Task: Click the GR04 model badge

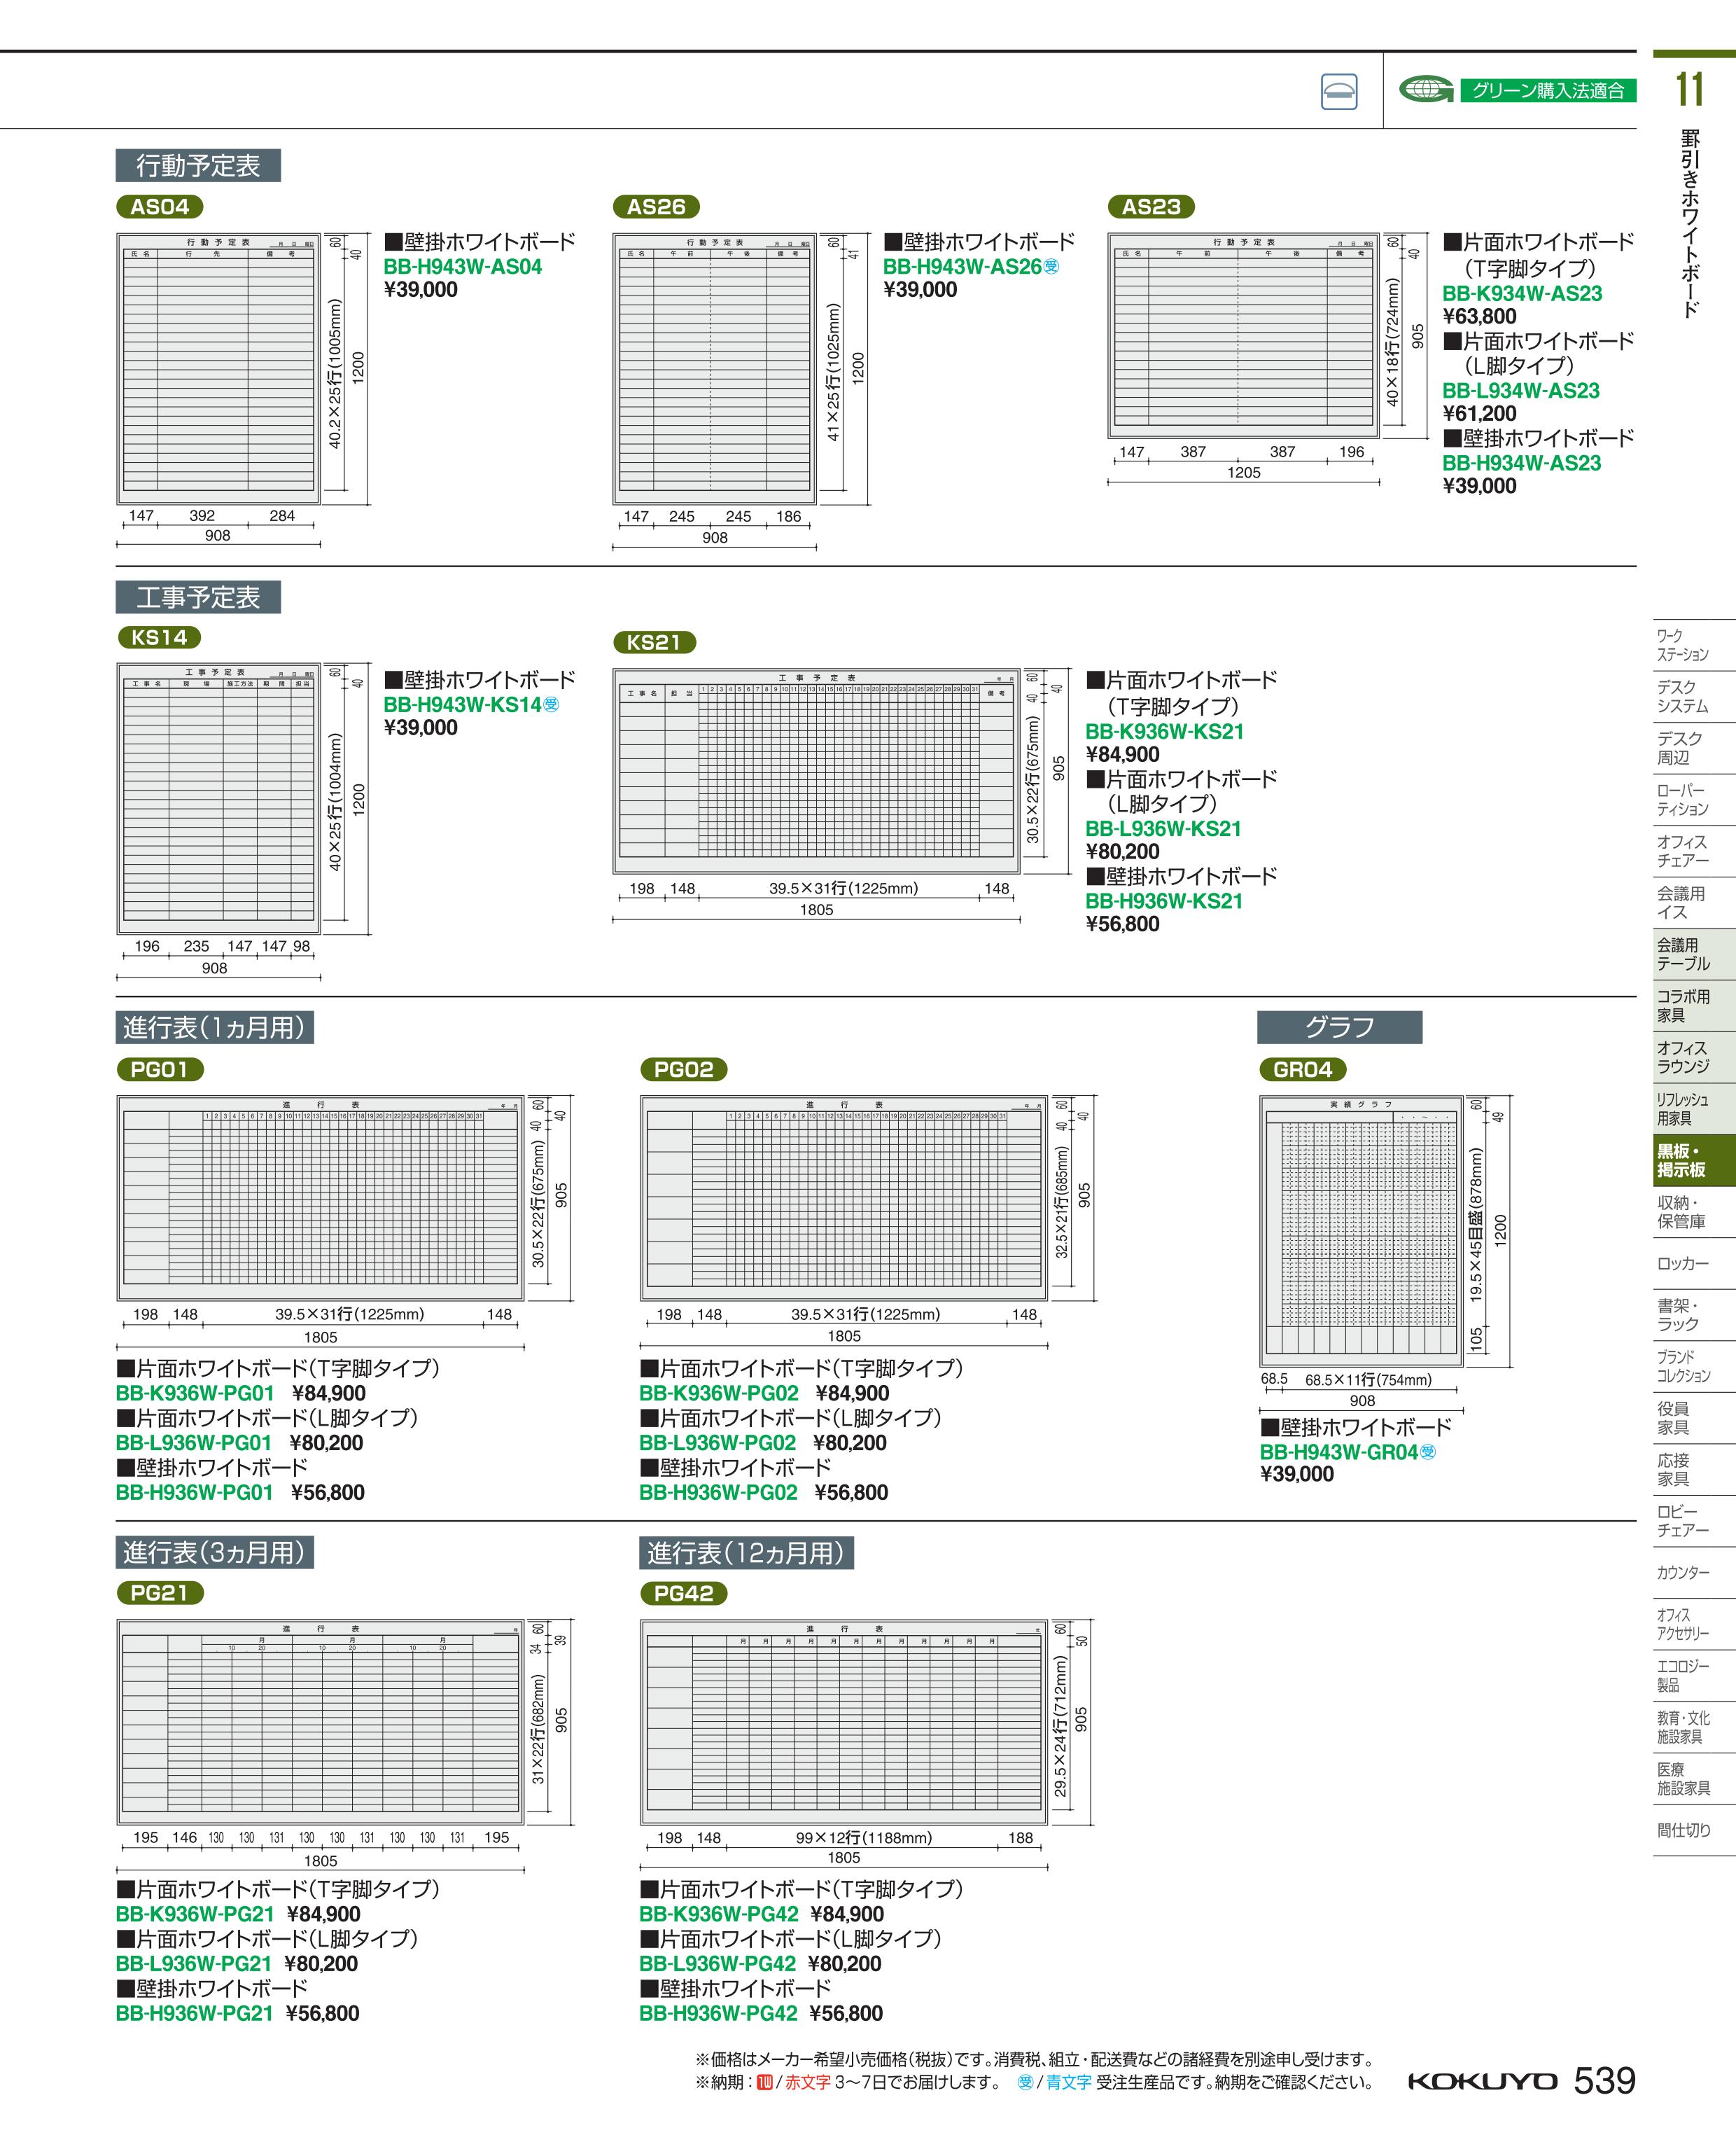Action: (1303, 1069)
